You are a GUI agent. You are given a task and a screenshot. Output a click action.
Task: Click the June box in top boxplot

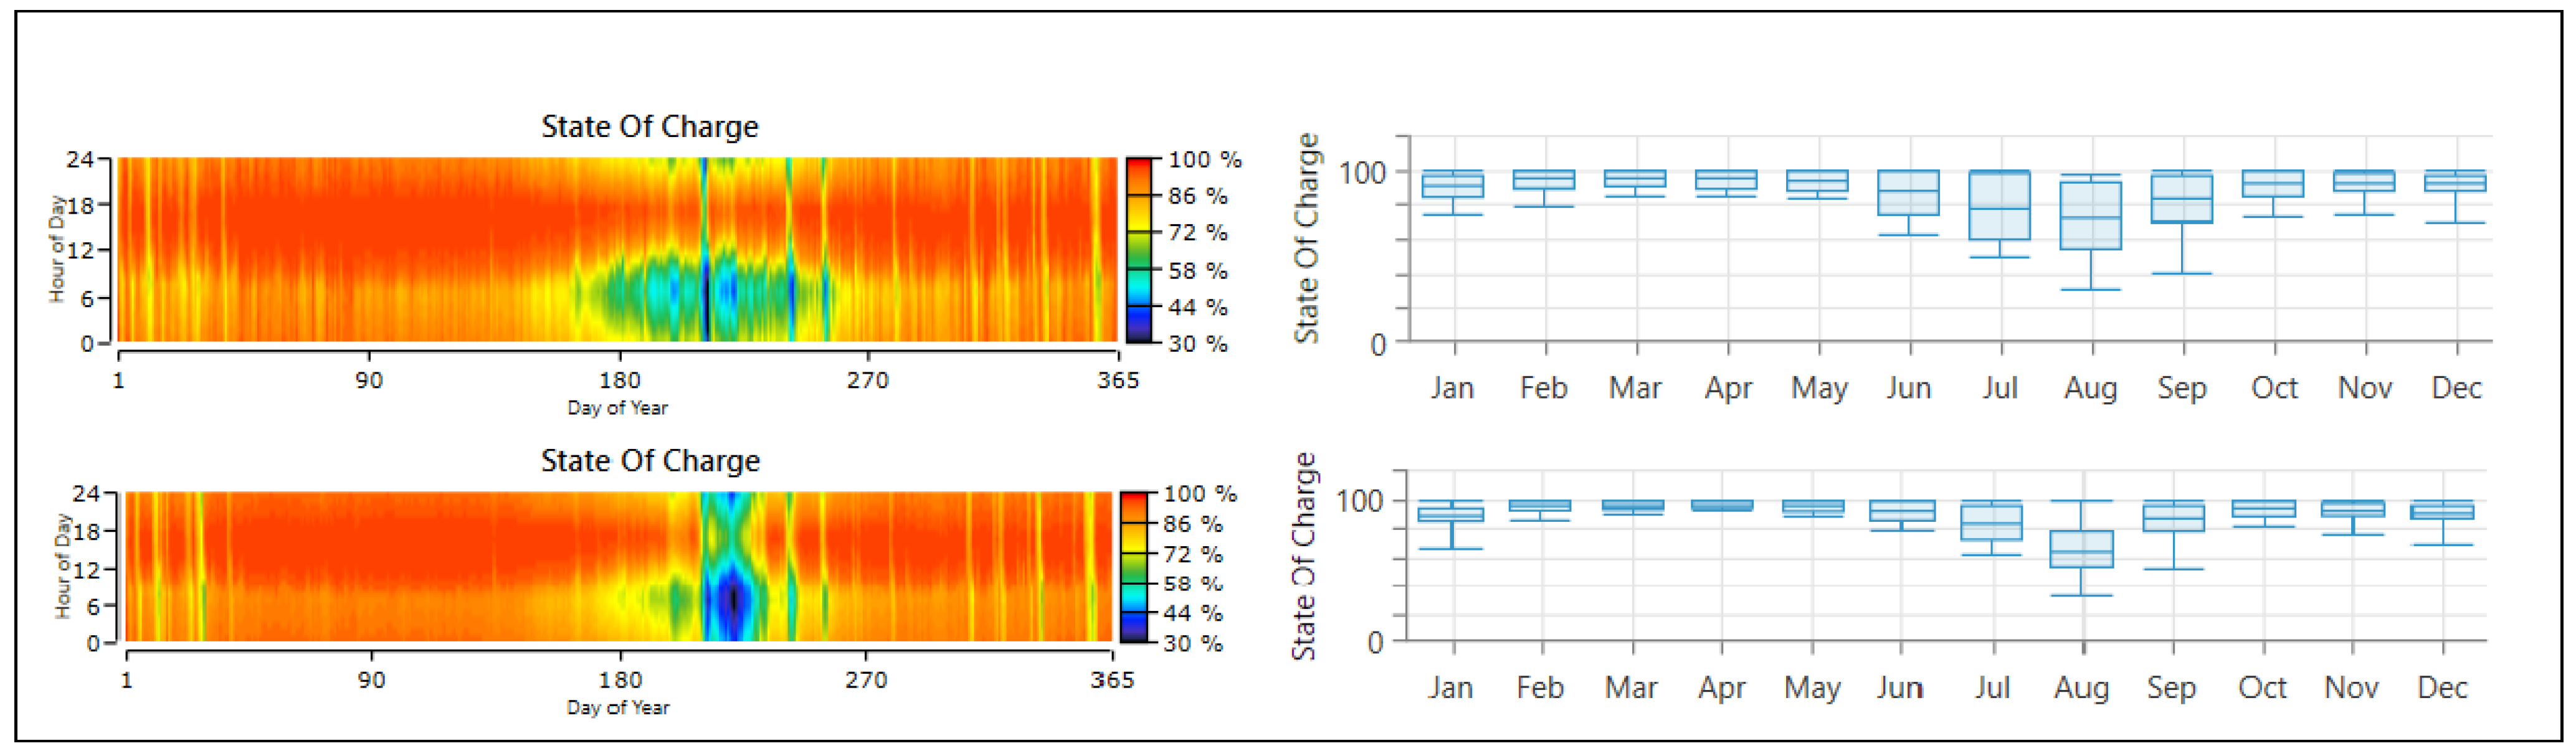tap(1908, 192)
